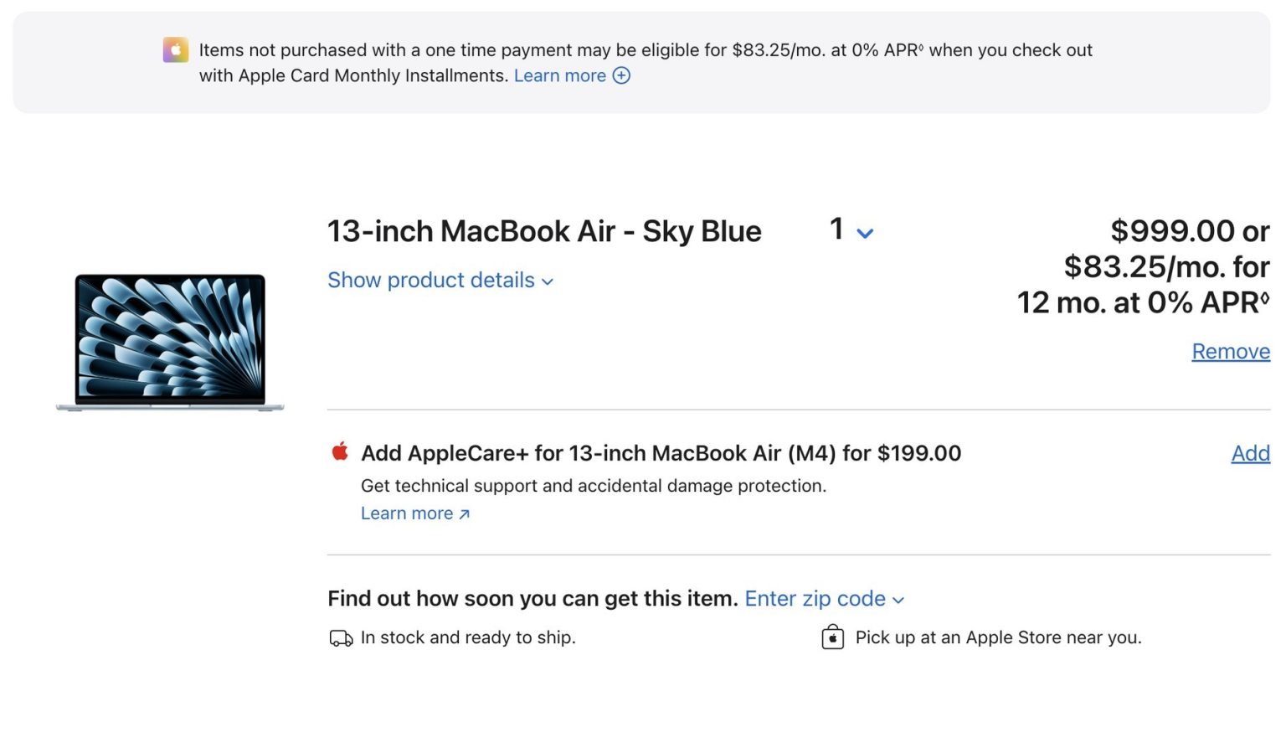Screen dimensions: 1286x753
Task: Open Learn more about Apple Card installments
Action: point(561,75)
